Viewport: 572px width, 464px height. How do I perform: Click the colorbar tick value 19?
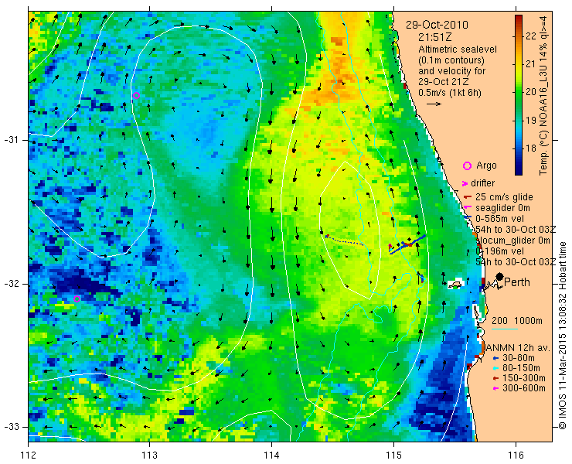click(x=531, y=121)
